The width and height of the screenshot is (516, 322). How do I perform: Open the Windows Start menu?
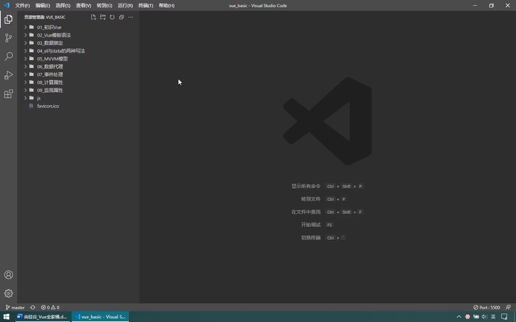point(6,317)
